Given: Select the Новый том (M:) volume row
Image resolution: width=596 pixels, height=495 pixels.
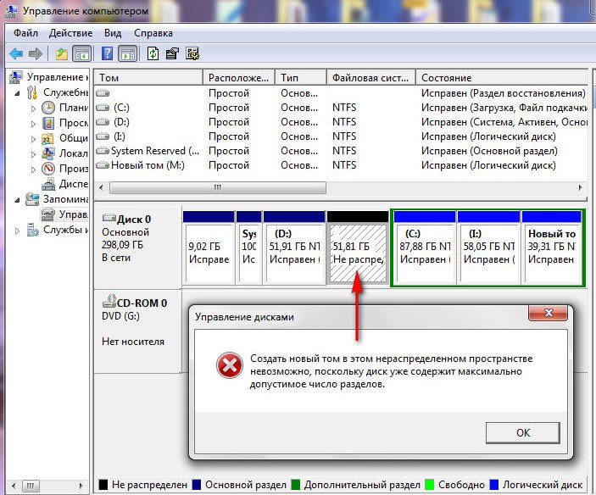Looking at the screenshot, I should (x=341, y=165).
